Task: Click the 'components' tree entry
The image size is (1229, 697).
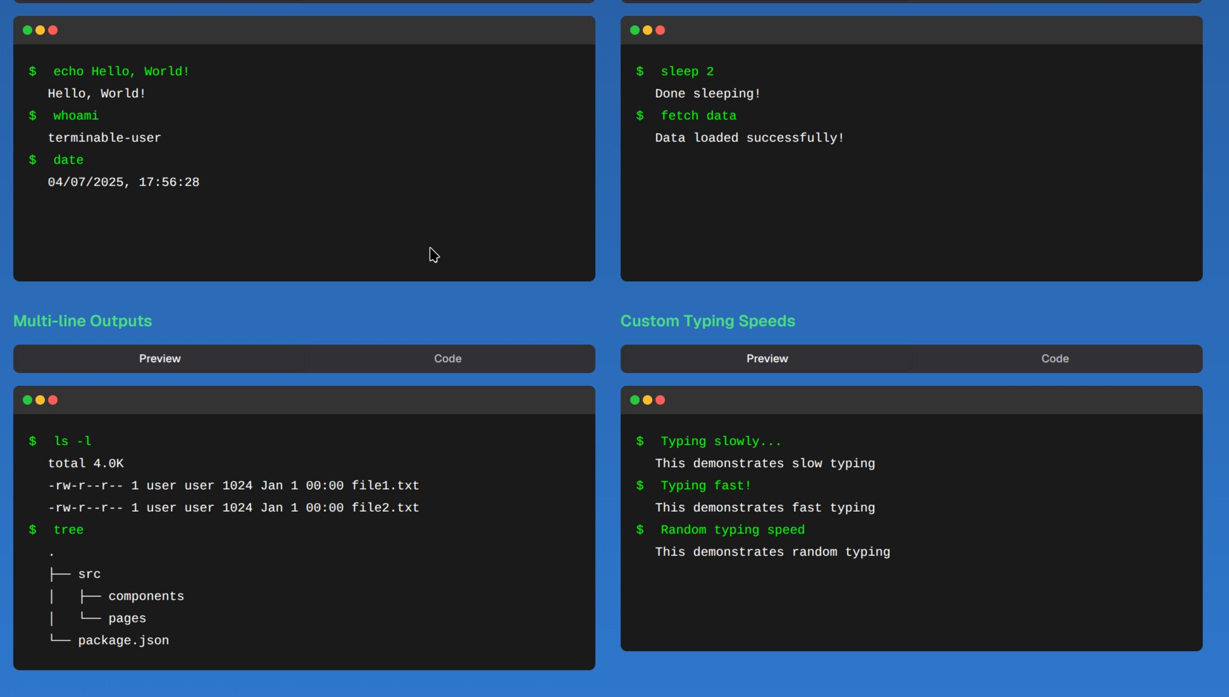Action: 146,596
